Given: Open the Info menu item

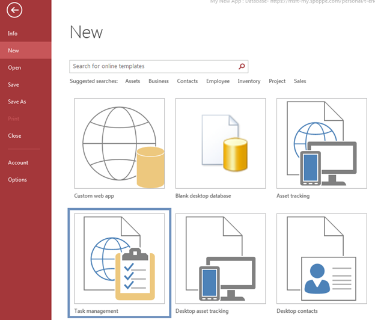Looking at the screenshot, I should 13,34.
